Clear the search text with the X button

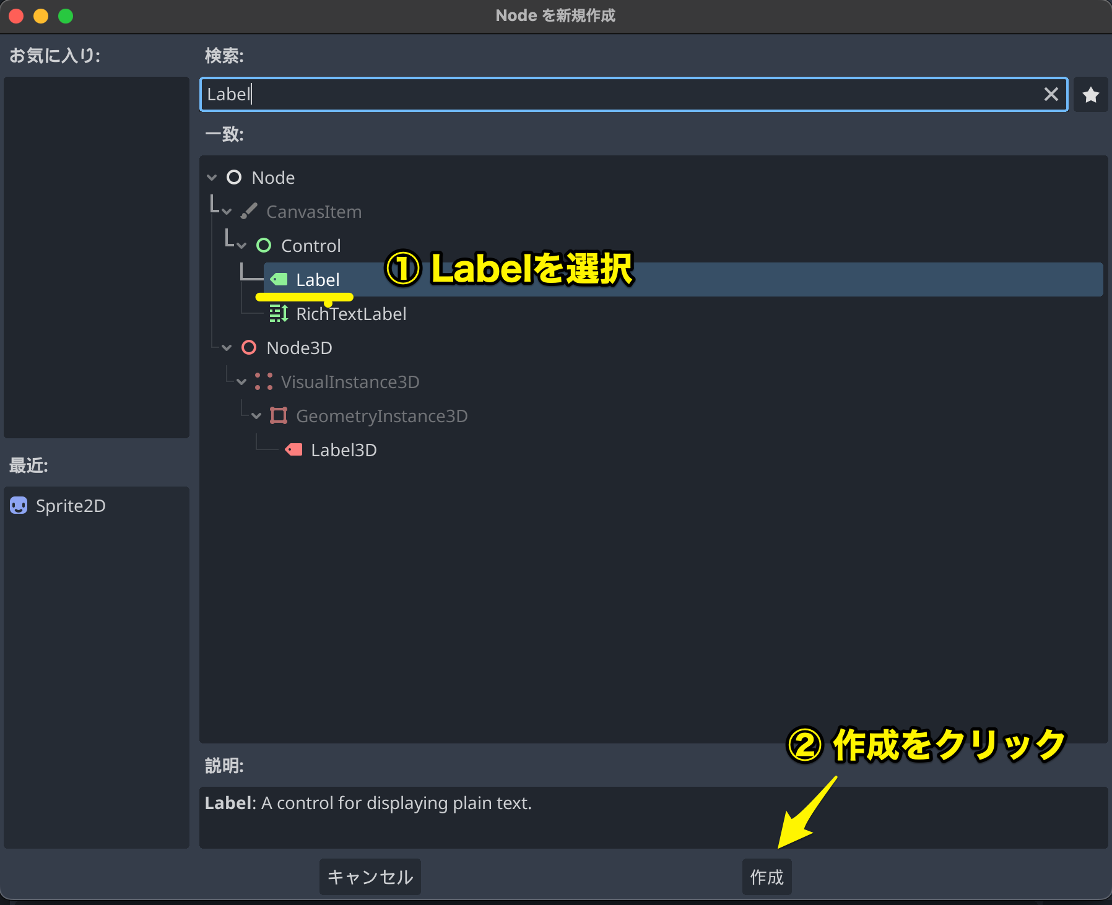pos(1051,94)
